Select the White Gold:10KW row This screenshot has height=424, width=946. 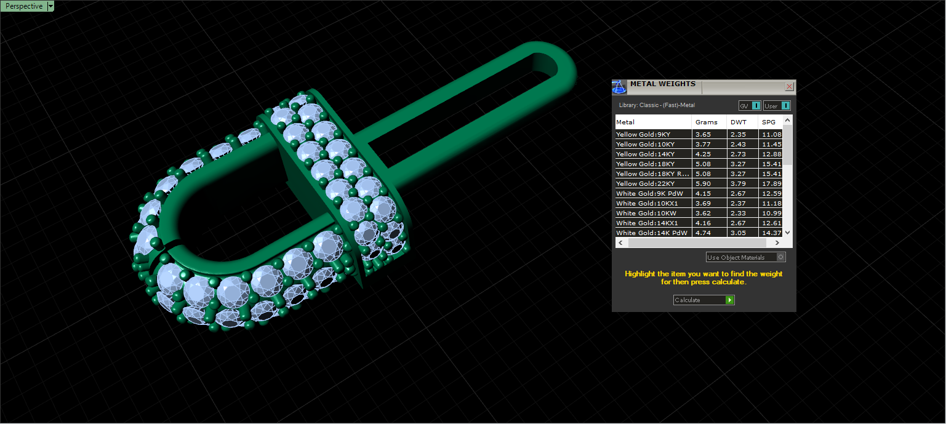(699, 213)
